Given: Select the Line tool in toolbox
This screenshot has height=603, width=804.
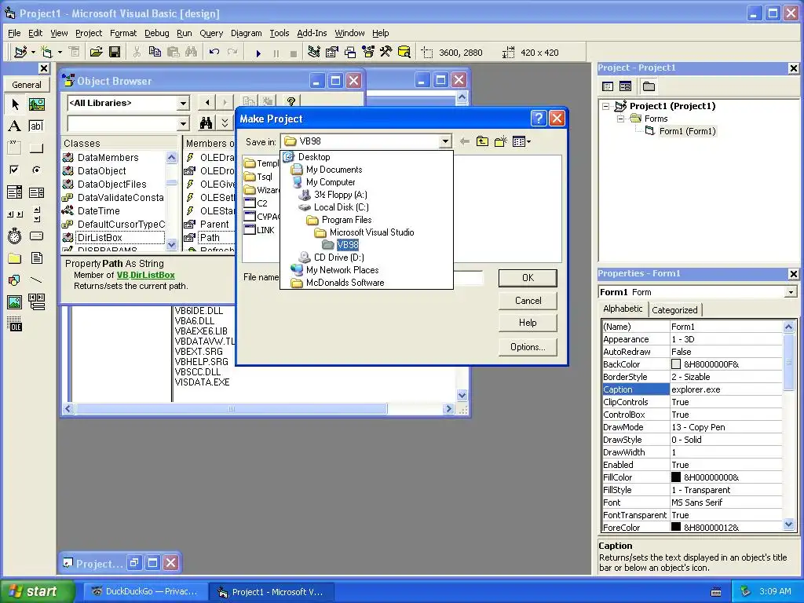Looking at the screenshot, I should click(36, 280).
